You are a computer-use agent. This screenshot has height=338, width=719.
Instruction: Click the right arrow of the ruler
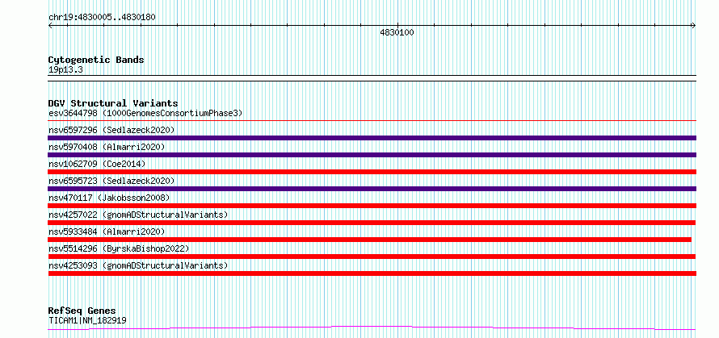pos(694,26)
